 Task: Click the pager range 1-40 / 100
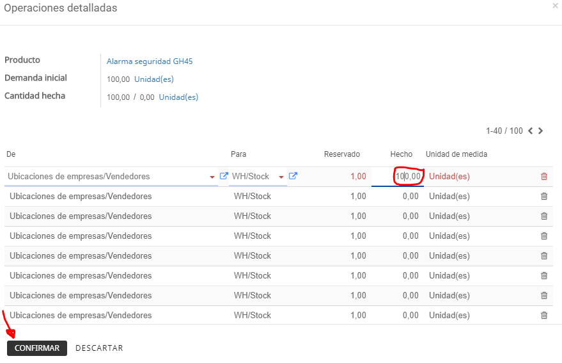coord(504,131)
